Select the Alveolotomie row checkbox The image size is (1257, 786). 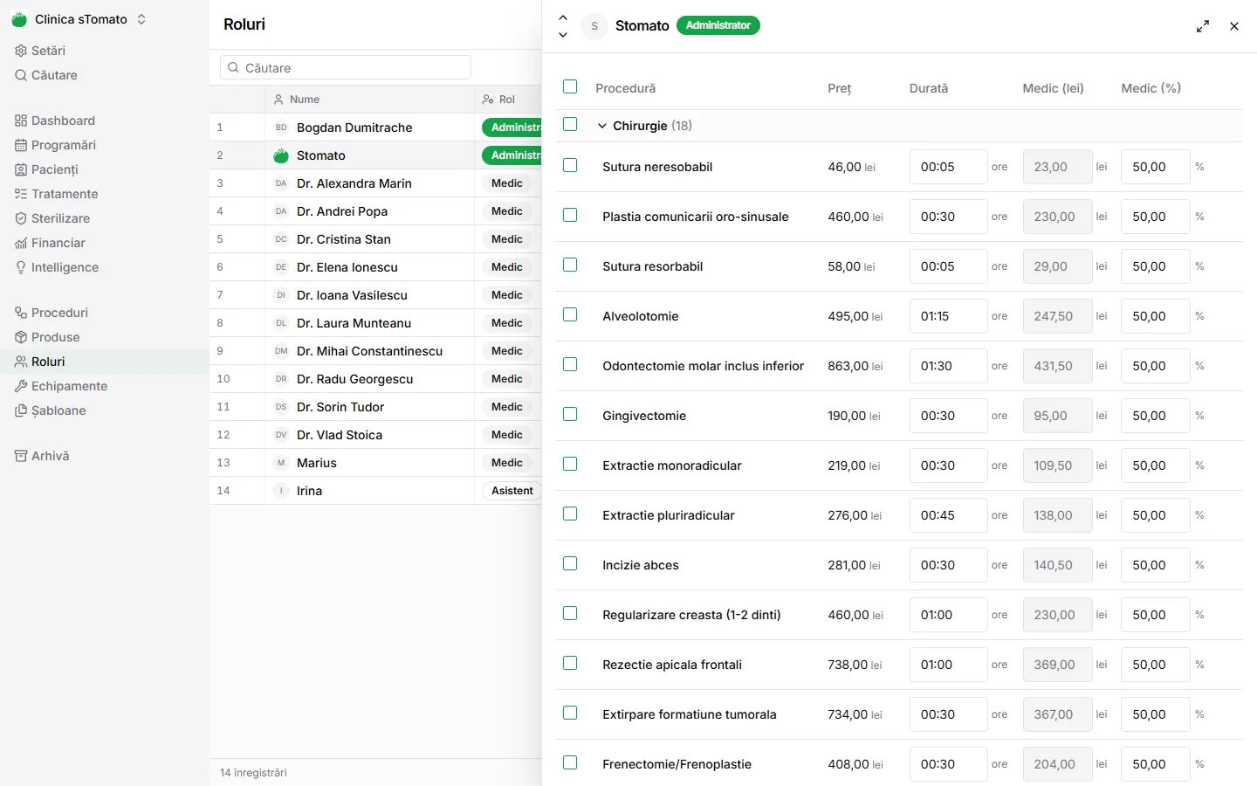[570, 314]
